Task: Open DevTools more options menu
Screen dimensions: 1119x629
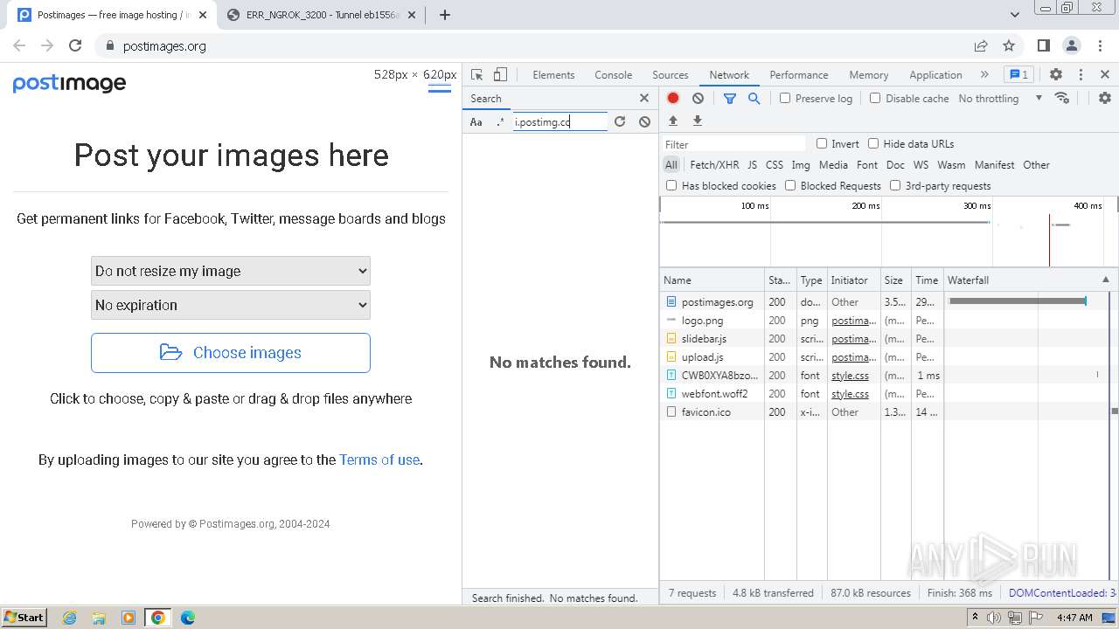Action: [1081, 75]
